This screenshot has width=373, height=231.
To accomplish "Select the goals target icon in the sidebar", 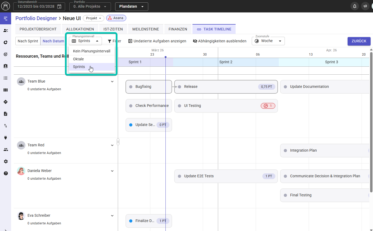I will (x=6, y=54).
